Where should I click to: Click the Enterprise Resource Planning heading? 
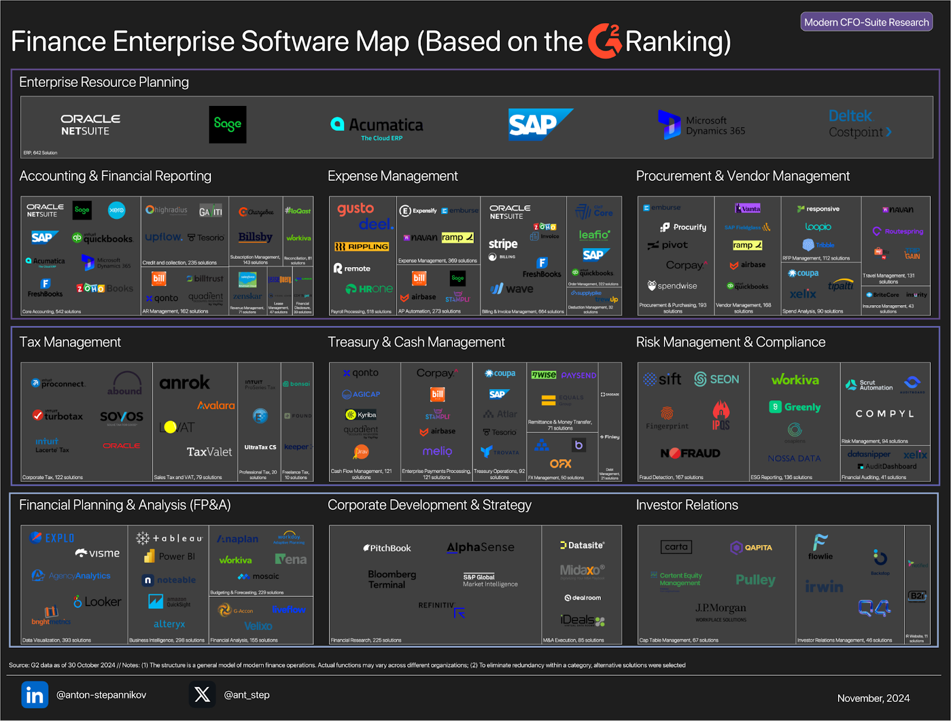(104, 82)
